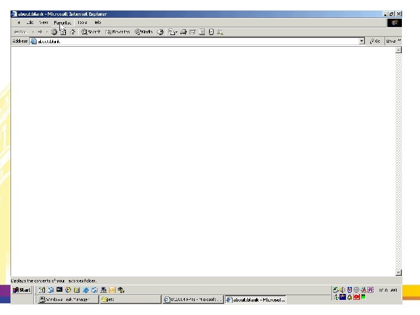This screenshot has width=420, height=315.
Task: Click the Go button
Action: coord(374,41)
